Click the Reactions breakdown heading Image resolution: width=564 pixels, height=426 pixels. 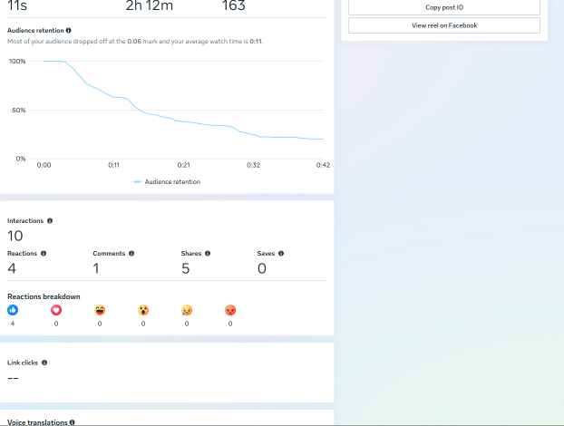click(44, 296)
